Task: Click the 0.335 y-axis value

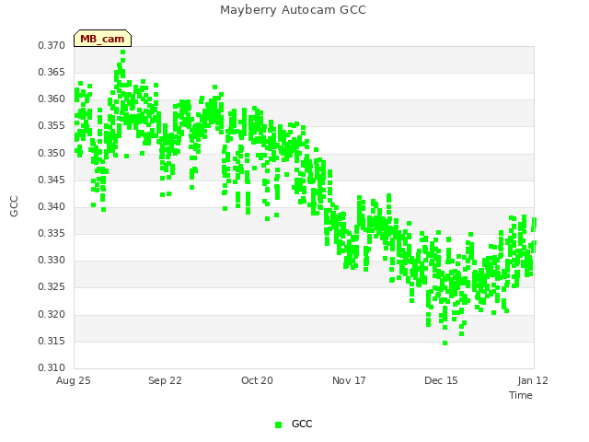Action: tap(52, 233)
